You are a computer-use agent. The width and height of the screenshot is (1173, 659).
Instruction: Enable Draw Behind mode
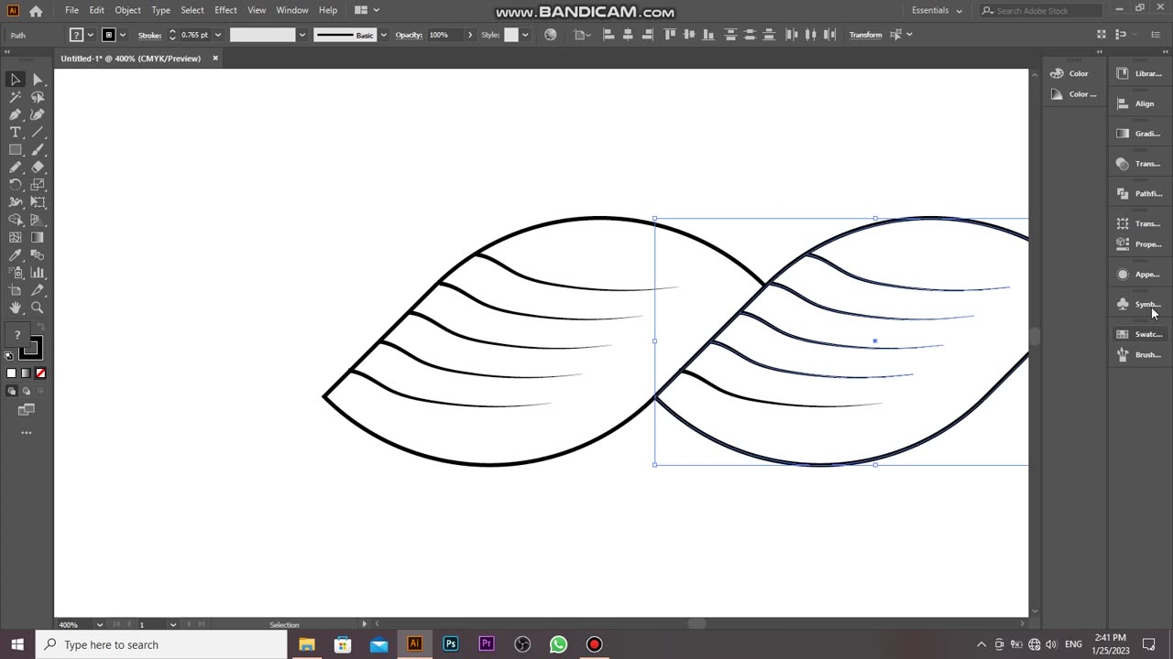click(26, 391)
